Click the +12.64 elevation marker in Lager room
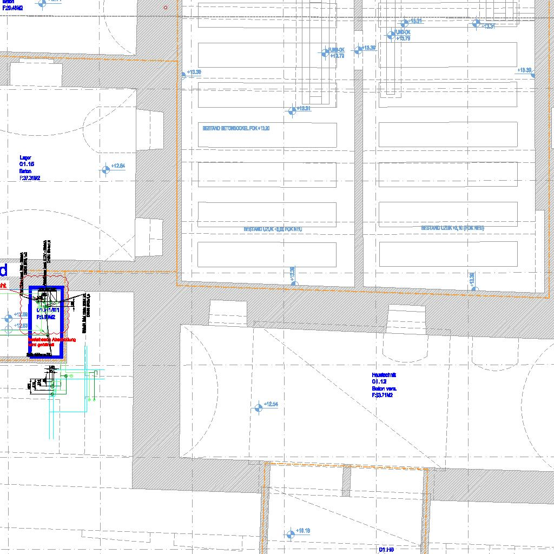This screenshot has width=554, height=554. point(106,169)
